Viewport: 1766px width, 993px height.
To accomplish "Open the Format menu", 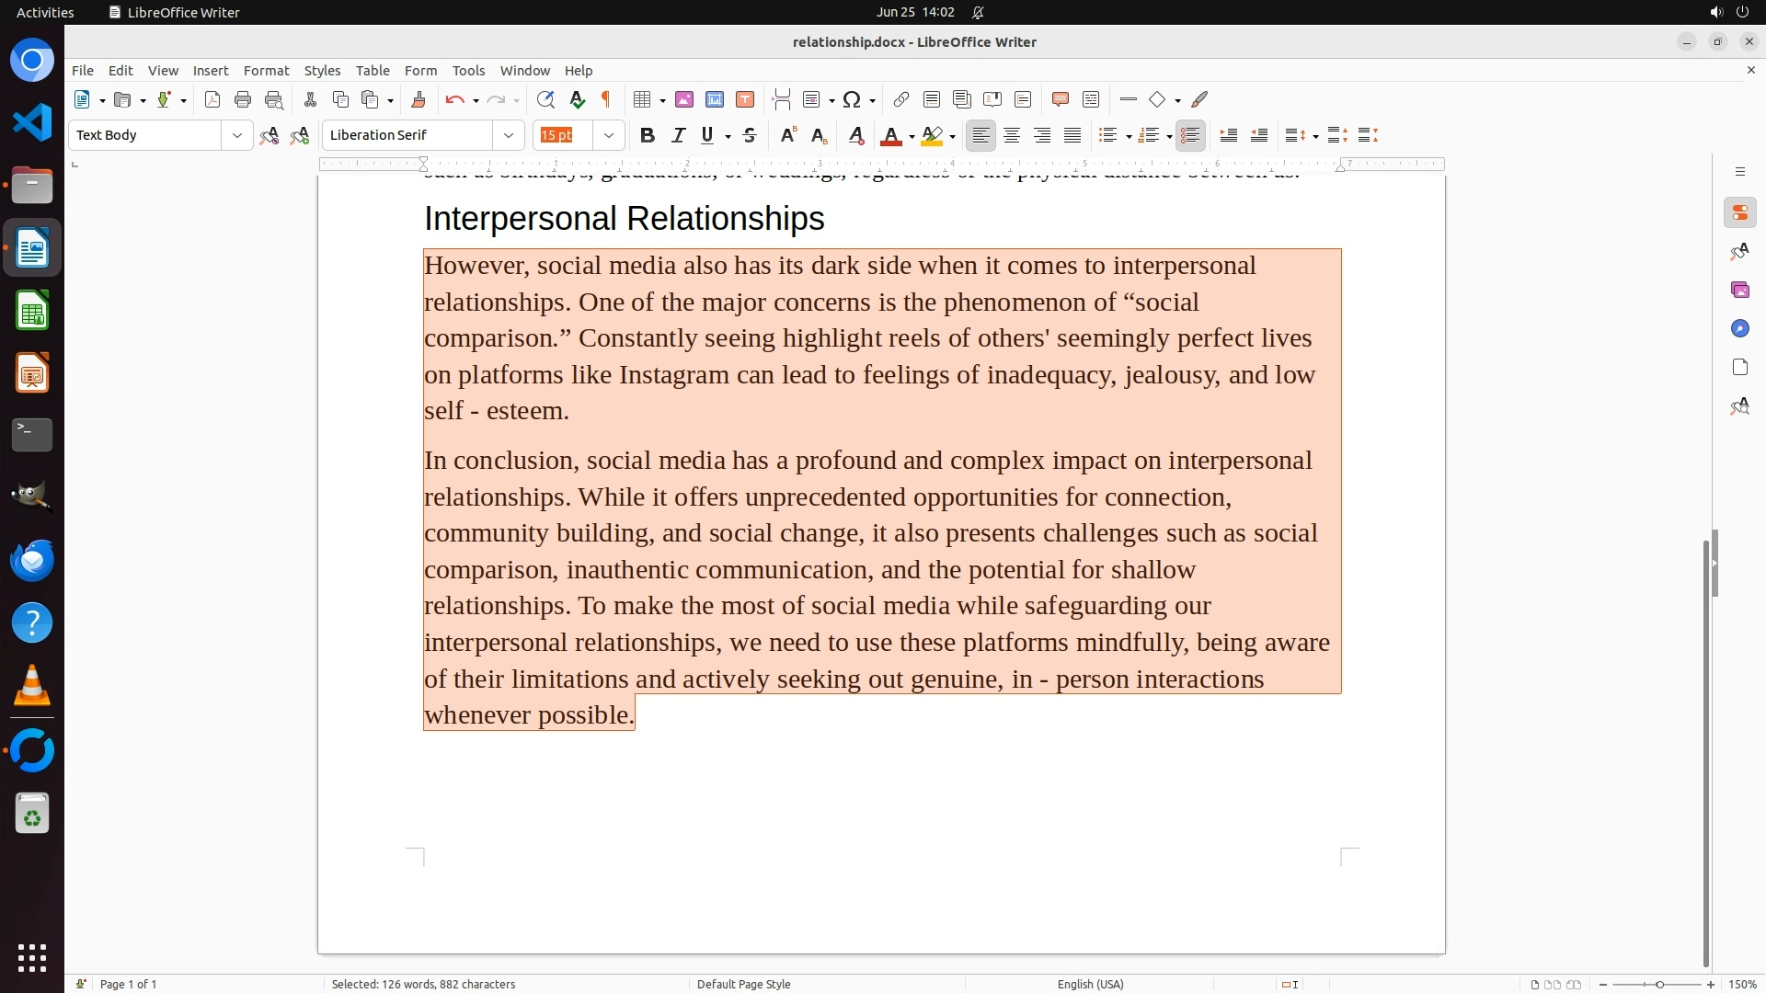I will click(266, 70).
